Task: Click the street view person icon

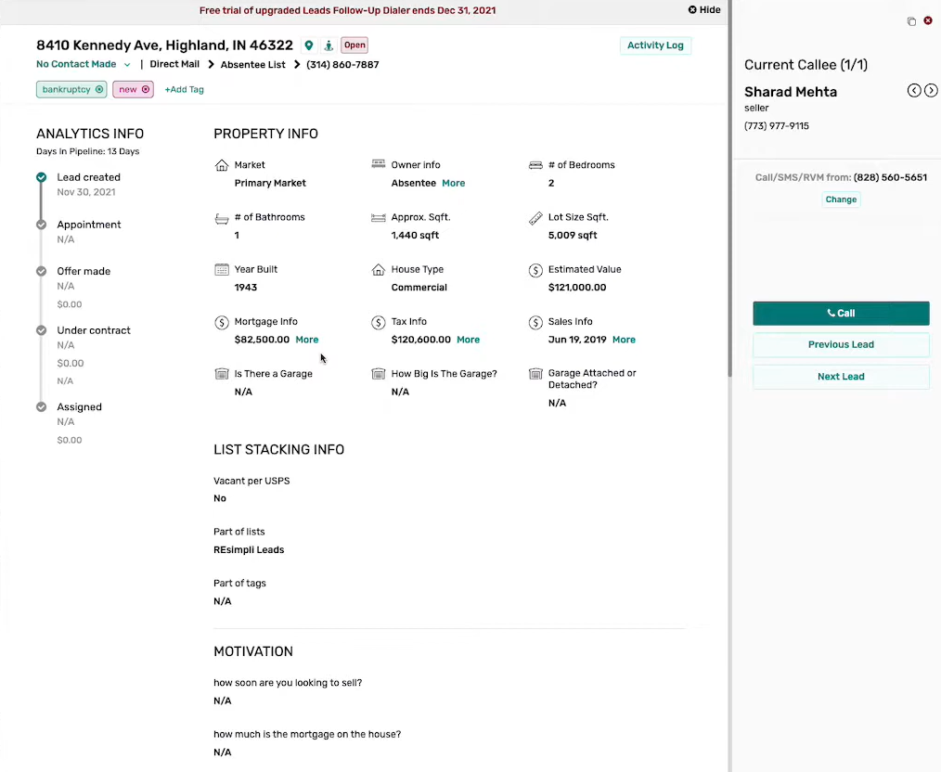Action: 329,45
